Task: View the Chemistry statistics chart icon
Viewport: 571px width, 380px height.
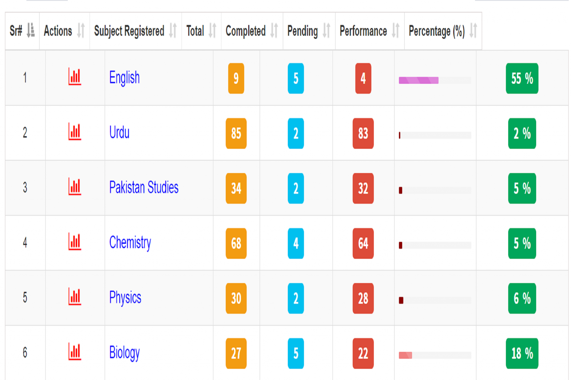Action: [75, 242]
